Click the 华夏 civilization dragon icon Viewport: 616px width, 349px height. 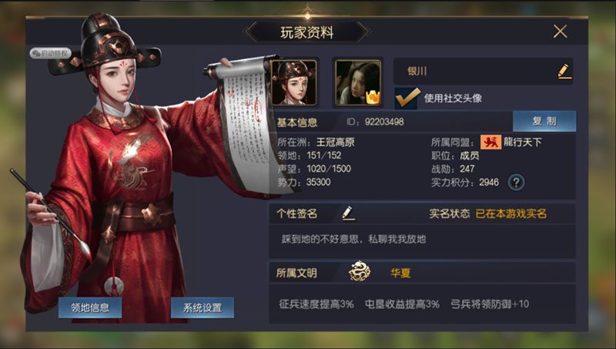click(360, 272)
